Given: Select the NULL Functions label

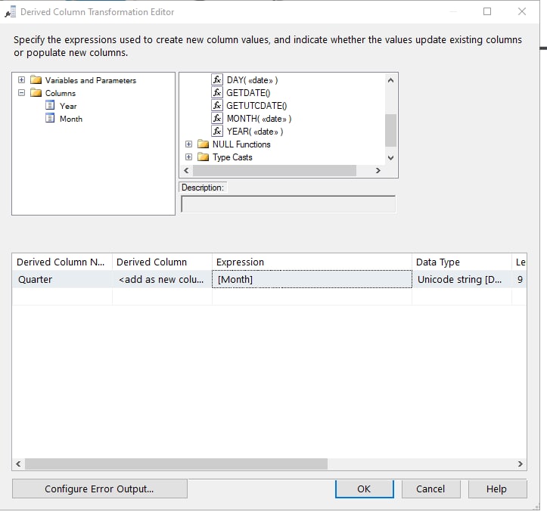Looking at the screenshot, I should coord(241,144).
